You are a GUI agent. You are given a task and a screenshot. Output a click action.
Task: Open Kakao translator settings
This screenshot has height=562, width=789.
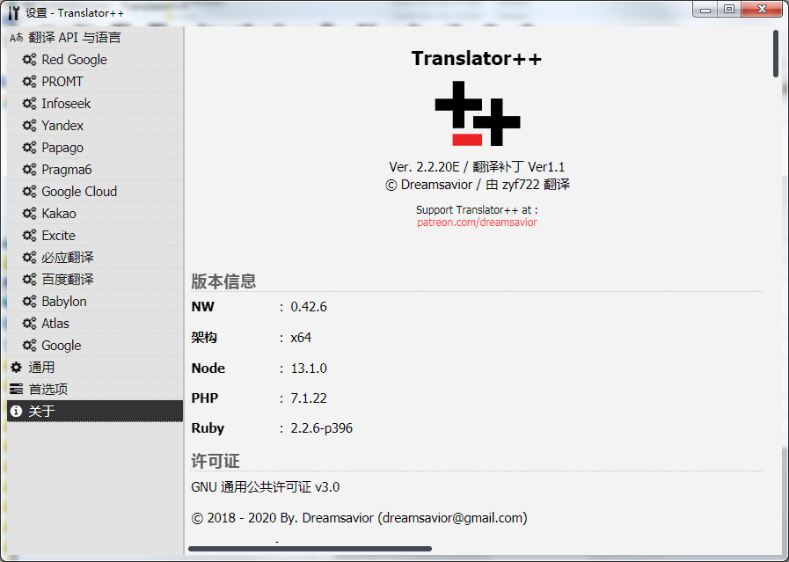tap(95, 214)
